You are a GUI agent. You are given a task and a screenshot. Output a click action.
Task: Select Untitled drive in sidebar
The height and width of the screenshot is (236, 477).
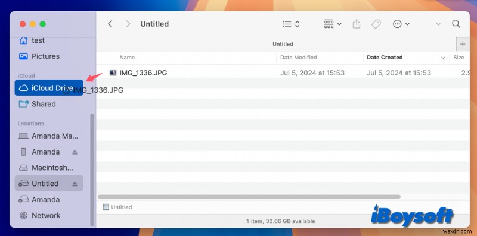[x=49, y=184]
